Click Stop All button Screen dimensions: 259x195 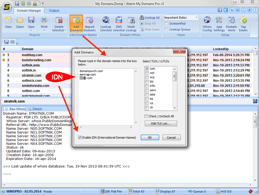[148, 24]
